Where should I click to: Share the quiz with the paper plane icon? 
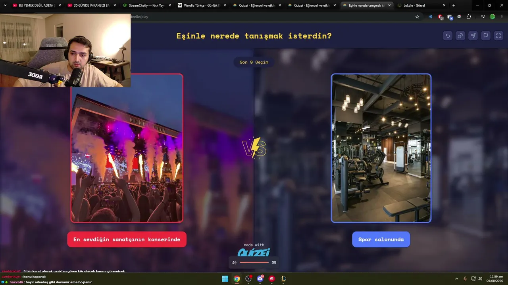click(x=473, y=36)
